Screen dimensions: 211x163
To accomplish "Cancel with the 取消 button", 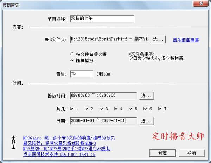I will coord(192,153).
